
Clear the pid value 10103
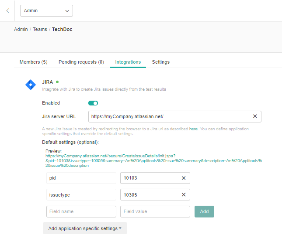point(184,178)
